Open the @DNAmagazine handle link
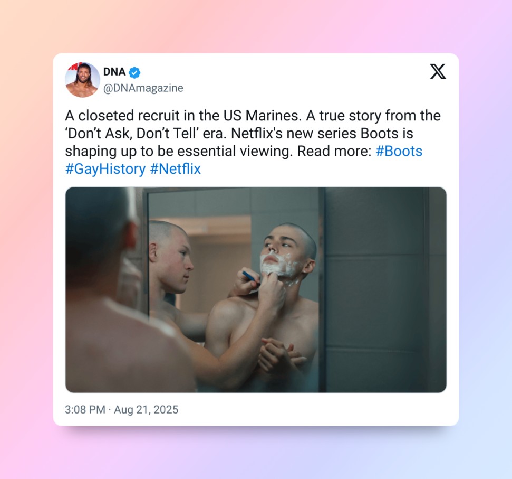Image resolution: width=512 pixels, height=479 pixels. 143,88
